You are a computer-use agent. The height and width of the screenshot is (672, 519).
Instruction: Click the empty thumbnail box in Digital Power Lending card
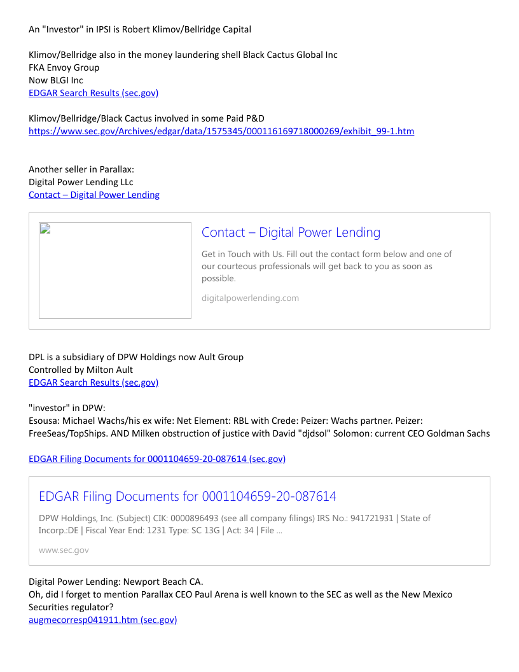click(114, 270)
